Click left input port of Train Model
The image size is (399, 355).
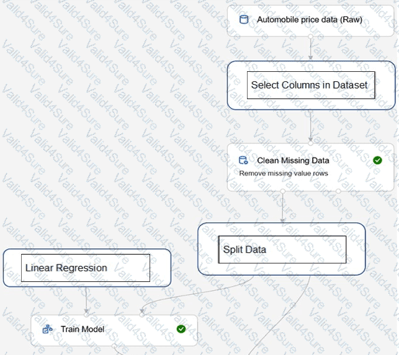[x=86, y=314]
